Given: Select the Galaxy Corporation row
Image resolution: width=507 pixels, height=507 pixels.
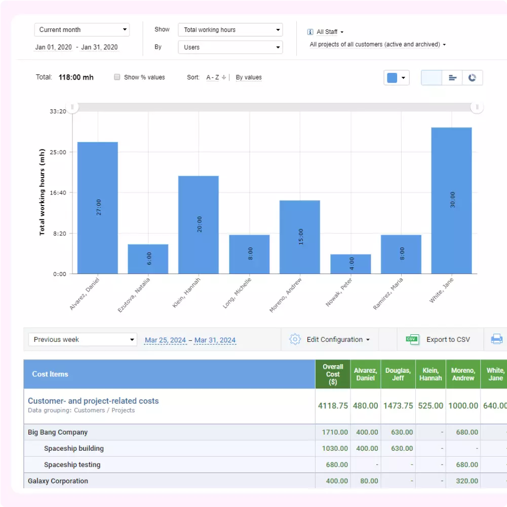Looking at the screenshot, I should [265, 481].
